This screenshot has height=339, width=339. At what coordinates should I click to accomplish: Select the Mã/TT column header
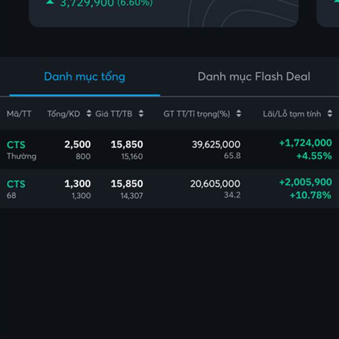point(19,114)
